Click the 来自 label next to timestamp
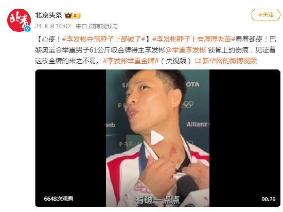 (x=81, y=26)
